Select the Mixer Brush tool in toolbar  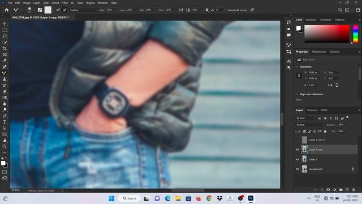5,73
